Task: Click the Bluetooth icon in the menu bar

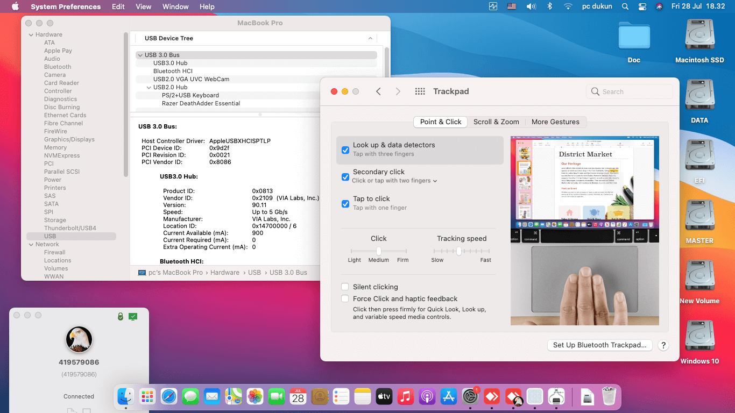Action: click(549, 6)
